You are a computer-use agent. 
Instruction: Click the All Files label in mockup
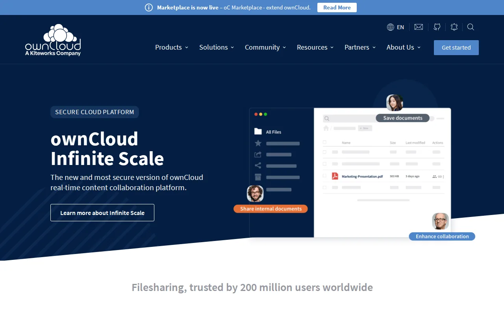pos(274,132)
